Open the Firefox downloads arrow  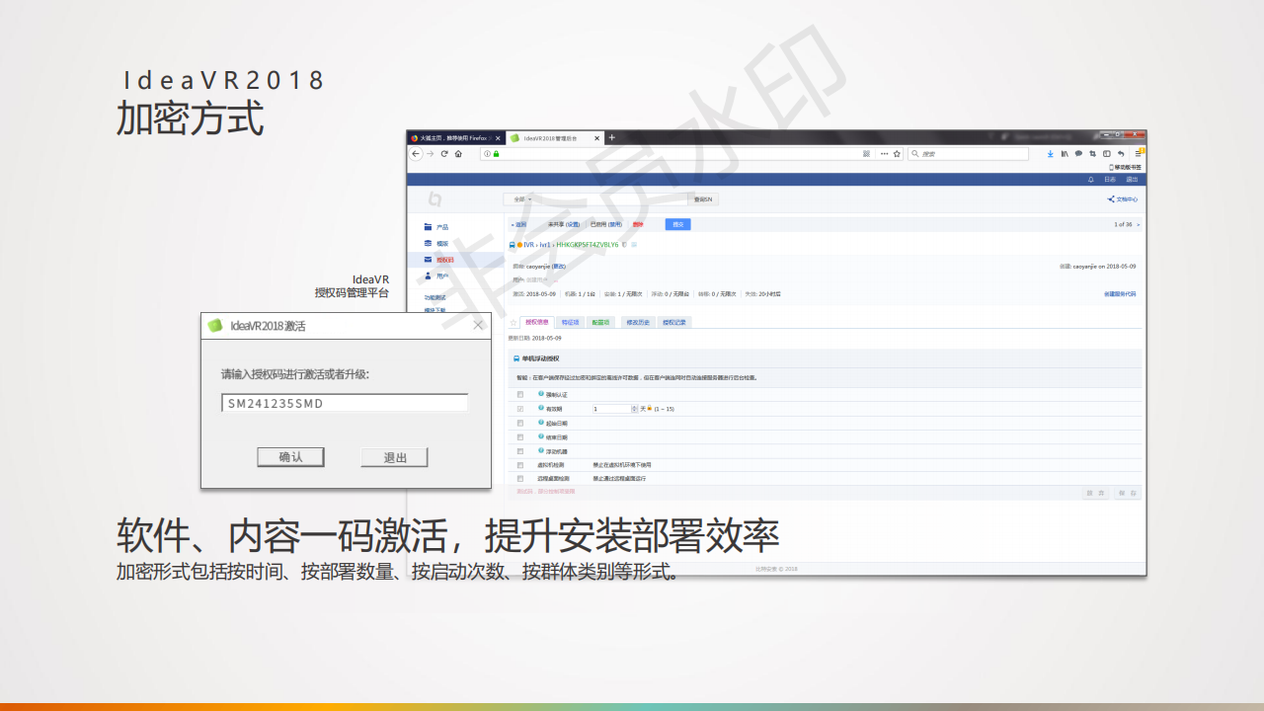pyautogui.click(x=1050, y=154)
